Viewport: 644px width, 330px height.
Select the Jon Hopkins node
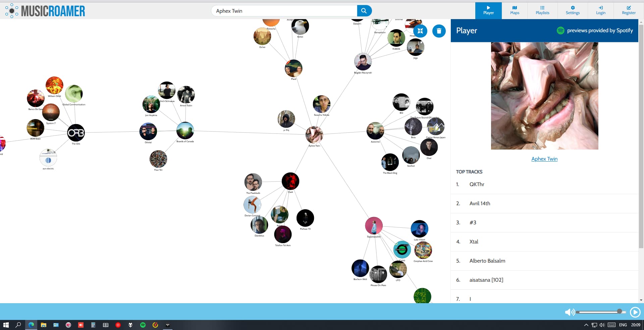(x=151, y=104)
